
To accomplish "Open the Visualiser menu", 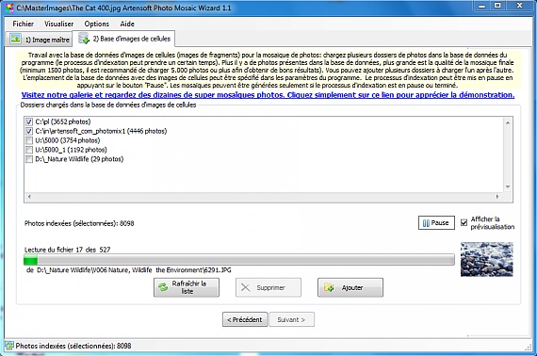I will pyautogui.click(x=59, y=24).
